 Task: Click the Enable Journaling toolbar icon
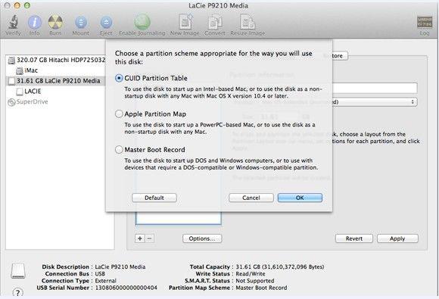pos(142,22)
